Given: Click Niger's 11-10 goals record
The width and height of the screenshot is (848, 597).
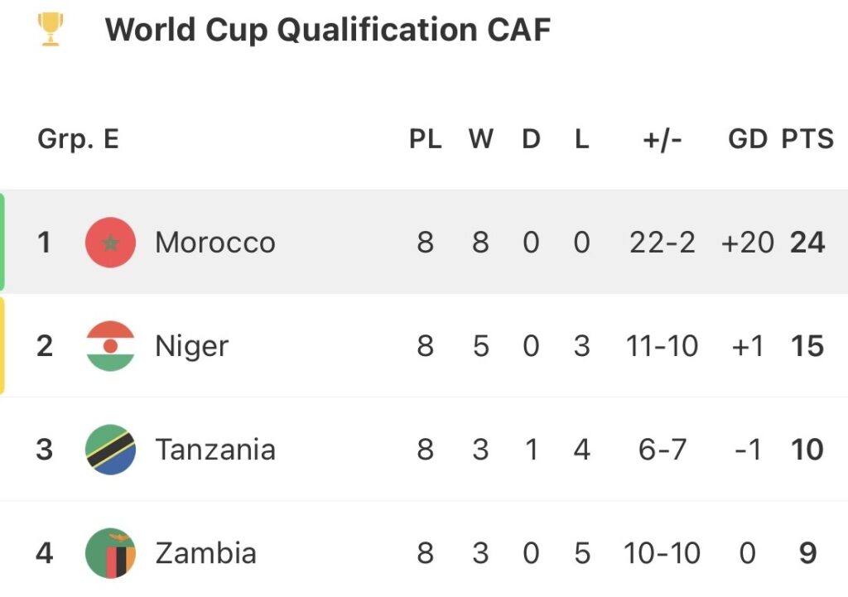Looking at the screenshot, I should point(662,346).
